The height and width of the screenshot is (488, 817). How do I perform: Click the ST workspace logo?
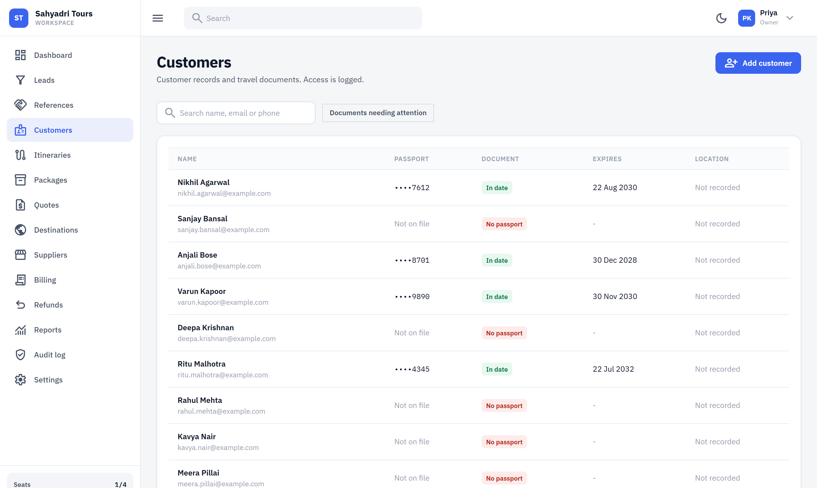click(19, 18)
